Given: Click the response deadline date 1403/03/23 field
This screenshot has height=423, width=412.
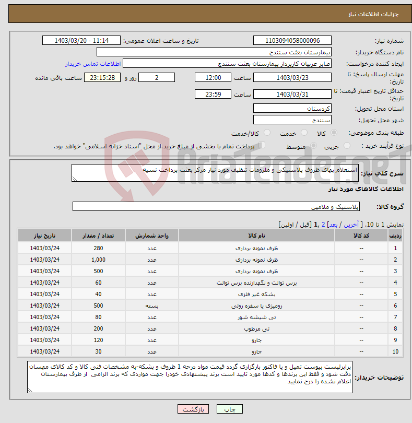Looking at the screenshot, I should tap(292, 78).
